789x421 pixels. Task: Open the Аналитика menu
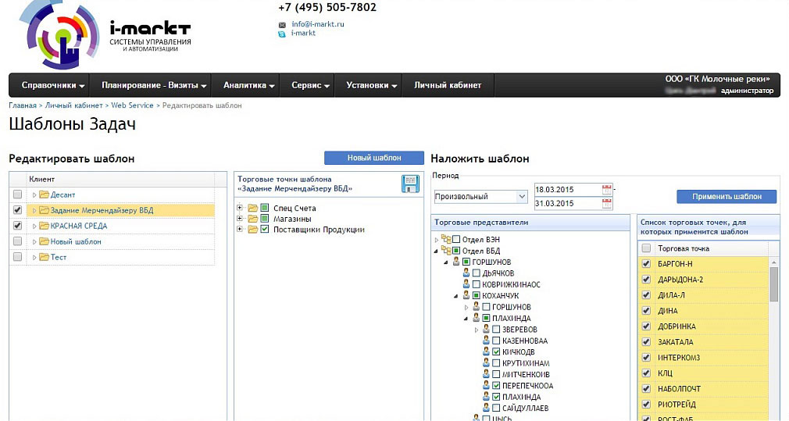(249, 85)
